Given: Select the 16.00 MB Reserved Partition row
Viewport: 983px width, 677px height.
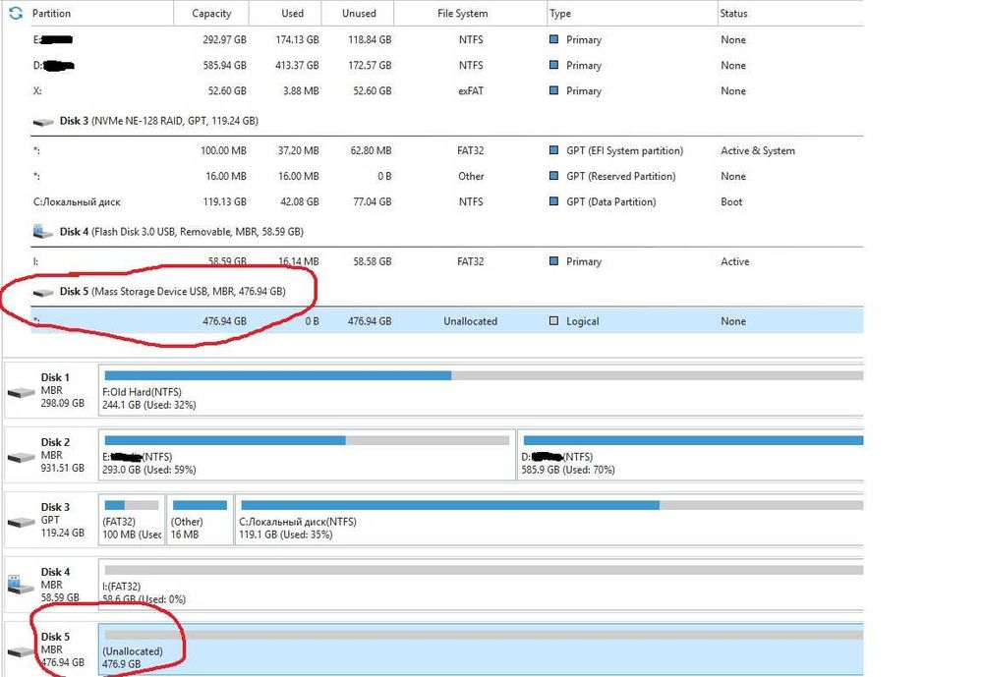Looking at the screenshot, I should (x=447, y=176).
